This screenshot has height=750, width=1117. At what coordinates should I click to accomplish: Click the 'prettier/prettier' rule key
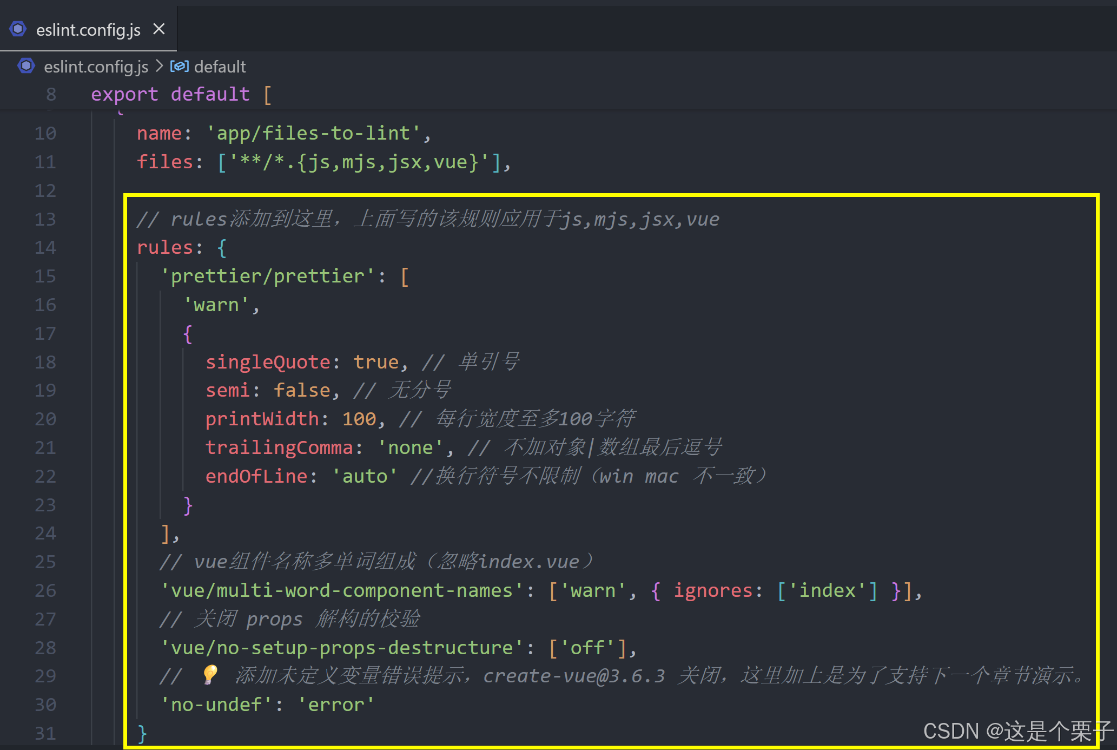268,277
